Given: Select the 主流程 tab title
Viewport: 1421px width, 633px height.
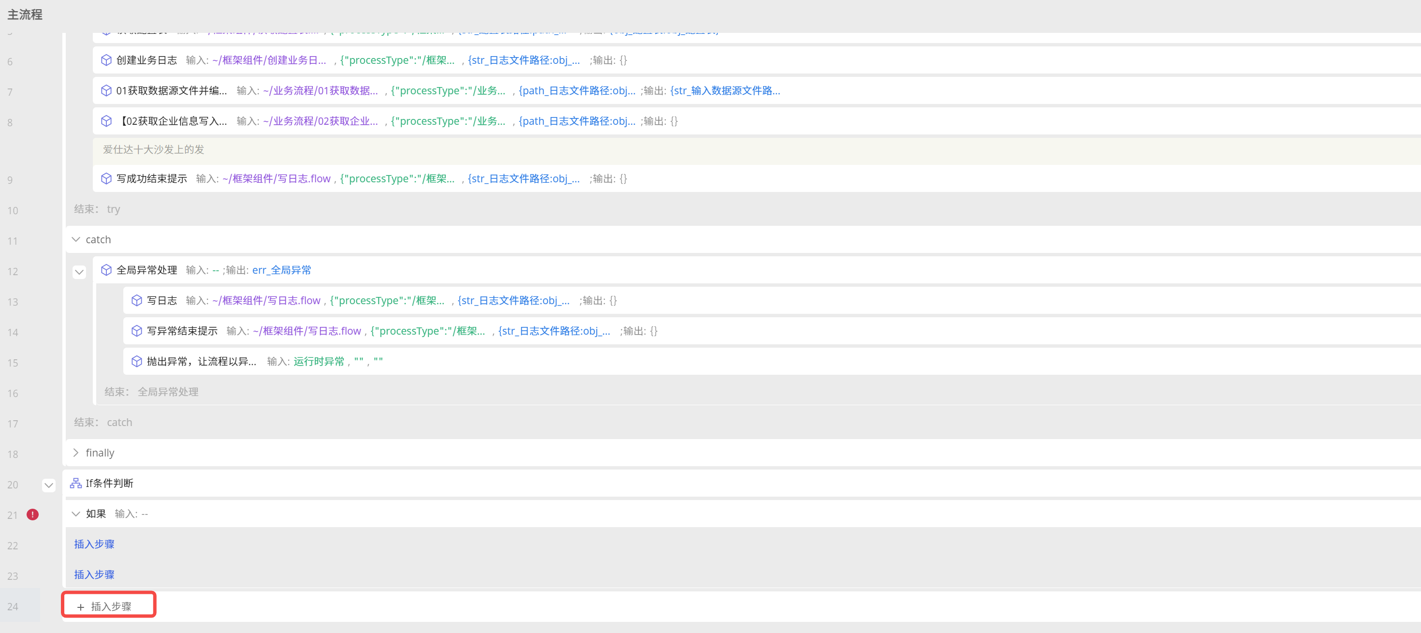Looking at the screenshot, I should click(x=25, y=15).
